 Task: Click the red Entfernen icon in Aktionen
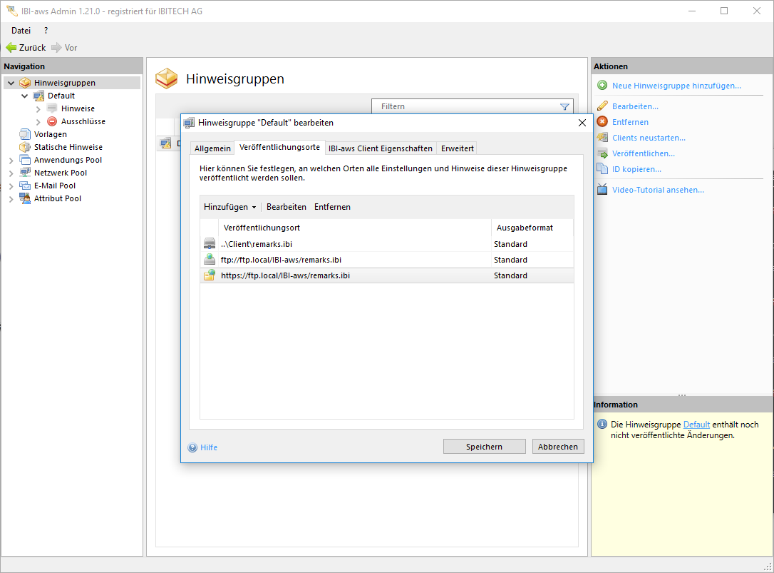pos(602,122)
